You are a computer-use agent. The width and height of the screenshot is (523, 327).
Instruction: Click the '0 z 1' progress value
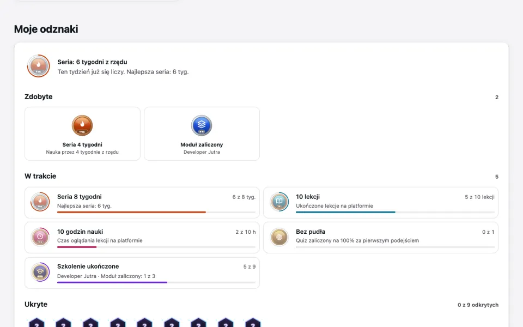[488, 232]
